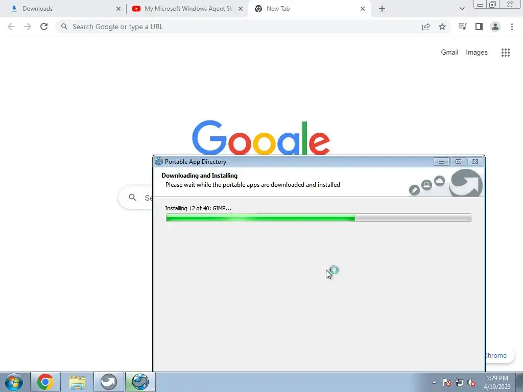Open a new Chrome tab with plus button
The width and height of the screenshot is (523, 392).
point(382,9)
